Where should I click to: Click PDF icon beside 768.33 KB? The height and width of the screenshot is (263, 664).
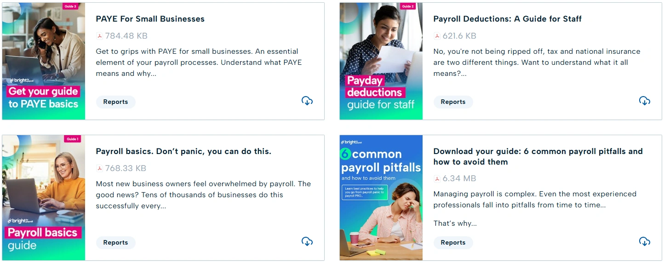pos(99,168)
